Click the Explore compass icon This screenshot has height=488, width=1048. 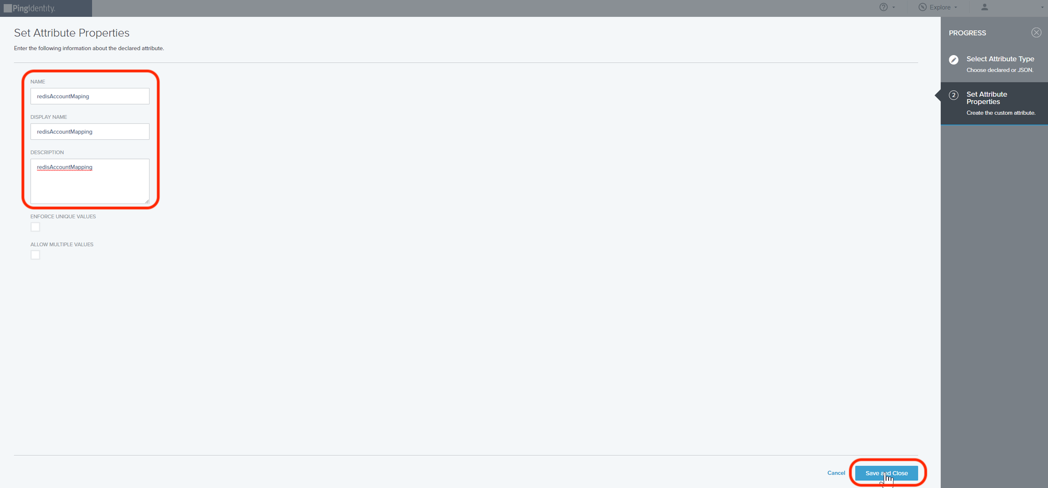(x=922, y=7)
